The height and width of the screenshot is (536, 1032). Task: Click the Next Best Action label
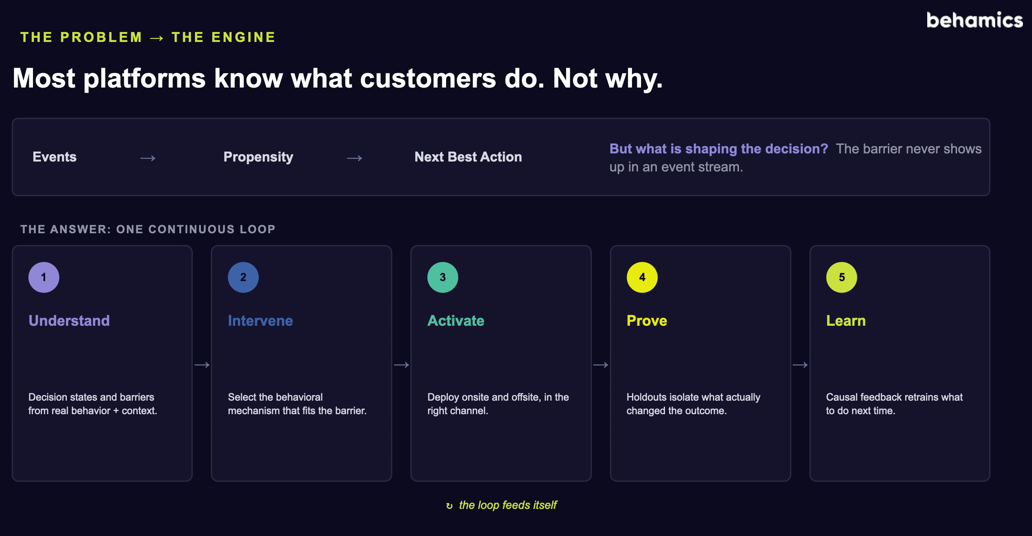click(x=468, y=157)
